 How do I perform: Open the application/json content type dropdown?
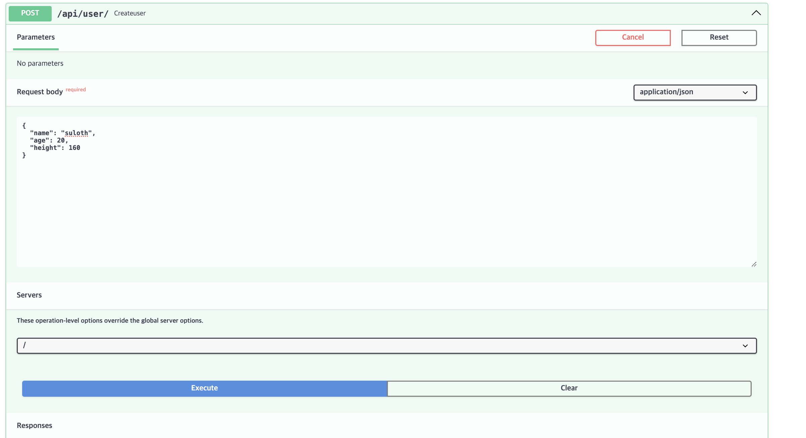tap(695, 92)
